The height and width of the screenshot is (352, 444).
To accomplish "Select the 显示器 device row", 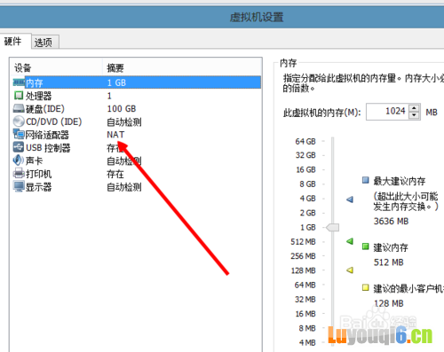I will click(x=136, y=187).
